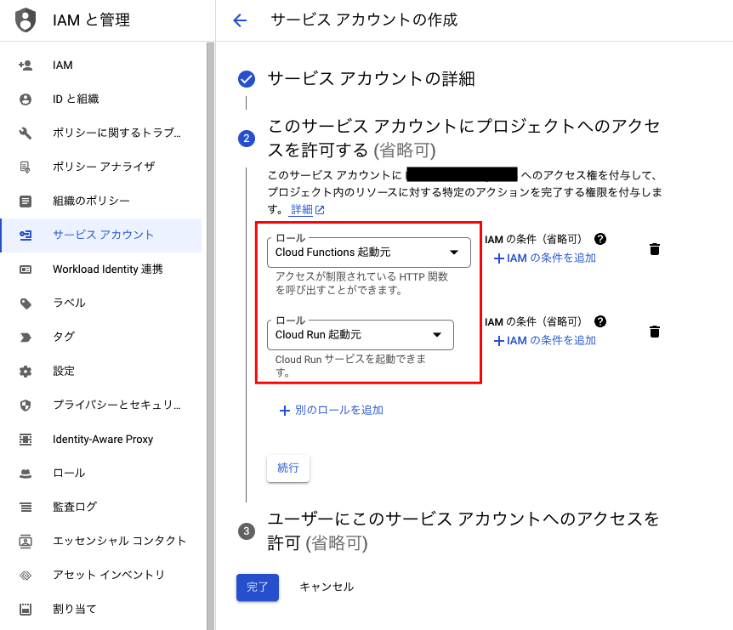
Task: Click the 監査ログ lines icon
Action: coord(26,507)
